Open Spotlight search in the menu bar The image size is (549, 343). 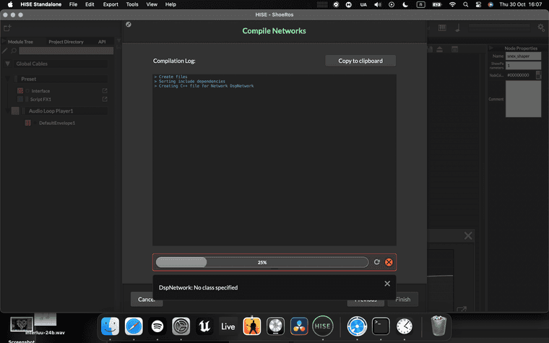coord(465,4)
